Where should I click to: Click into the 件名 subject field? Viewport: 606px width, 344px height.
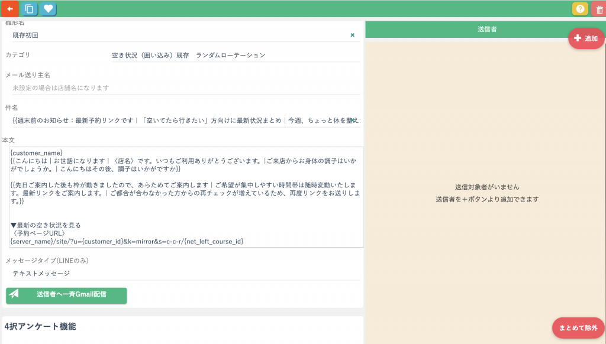[x=178, y=120]
